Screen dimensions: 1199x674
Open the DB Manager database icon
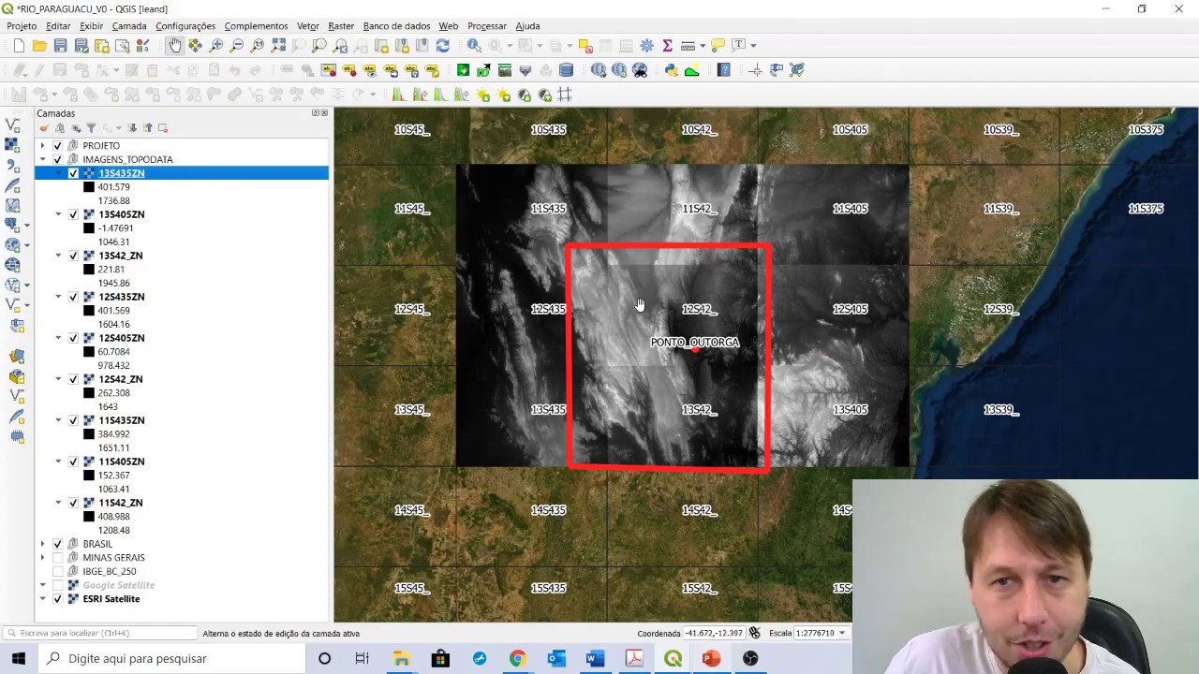pos(566,70)
